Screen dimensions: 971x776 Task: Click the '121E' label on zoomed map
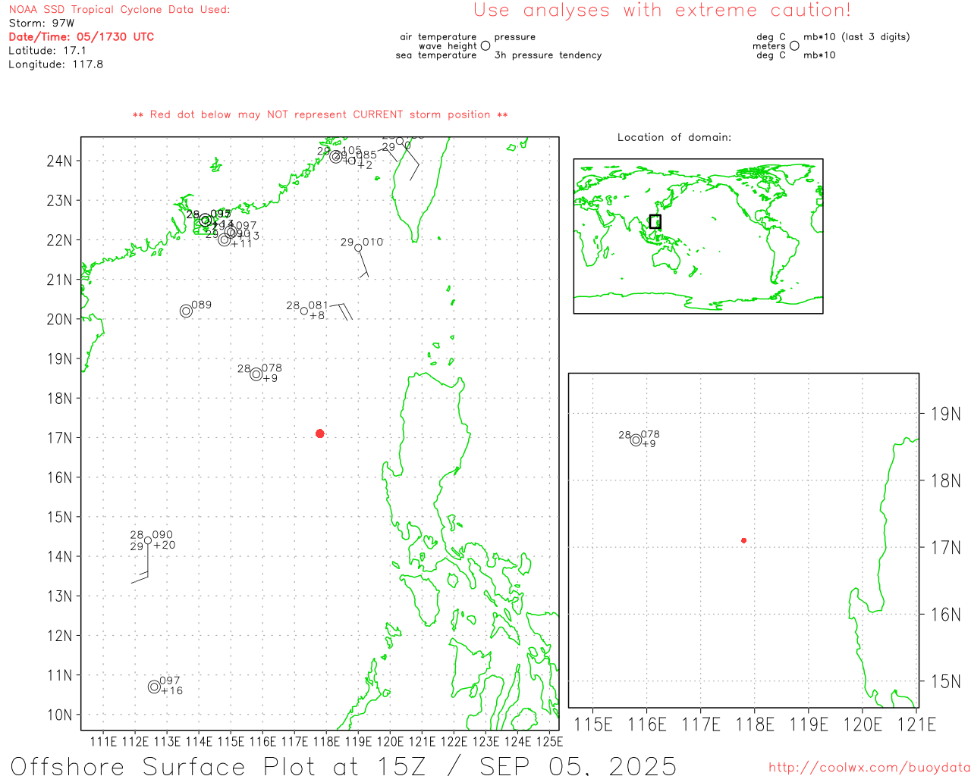[x=916, y=724]
